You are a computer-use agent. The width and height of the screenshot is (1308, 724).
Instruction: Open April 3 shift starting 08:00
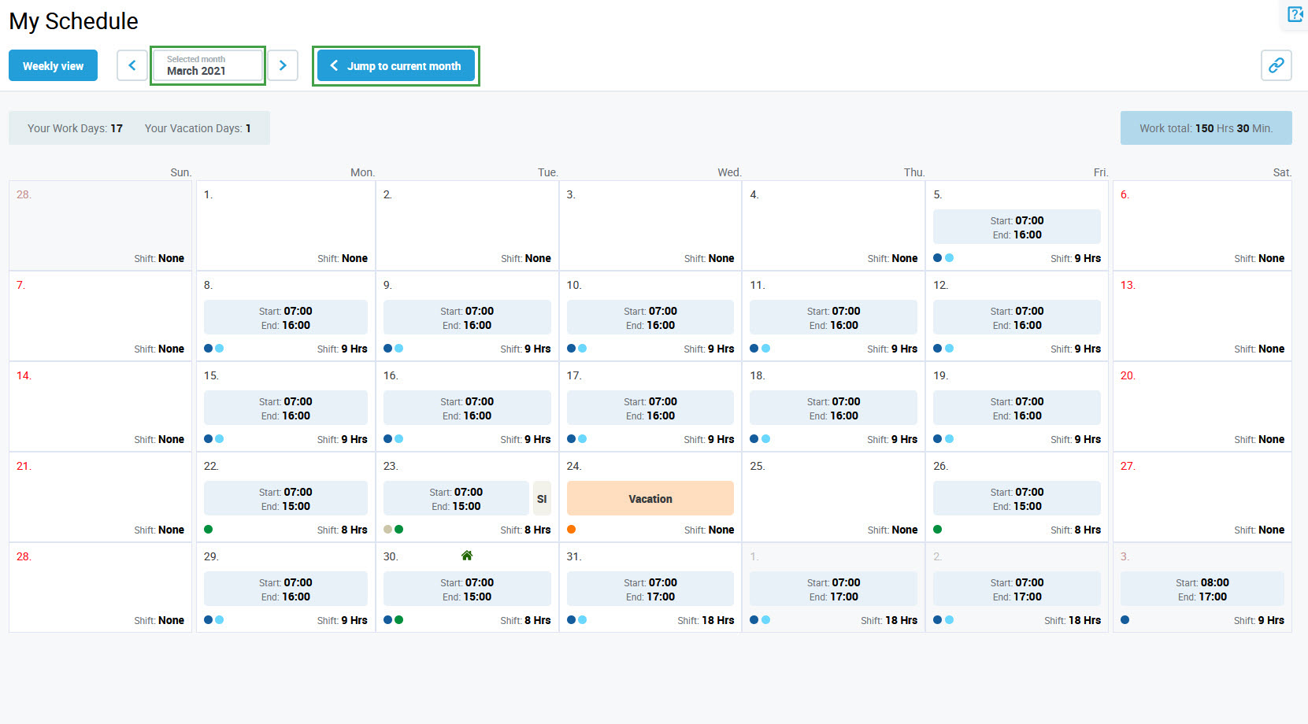1202,589
